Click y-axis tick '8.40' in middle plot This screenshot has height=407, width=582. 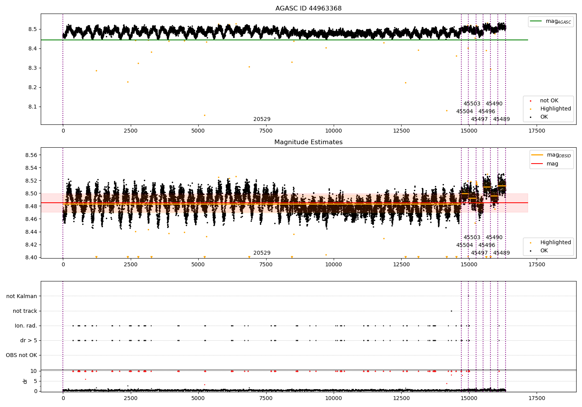click(31, 257)
